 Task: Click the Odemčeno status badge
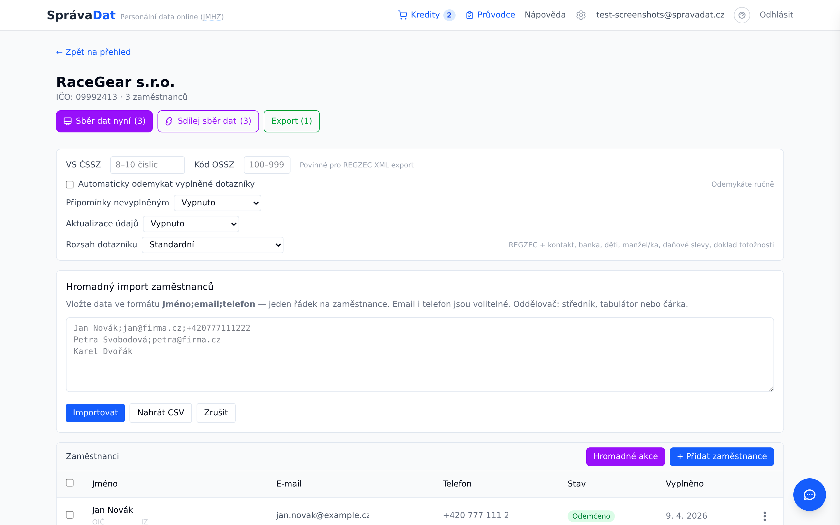[591, 516]
